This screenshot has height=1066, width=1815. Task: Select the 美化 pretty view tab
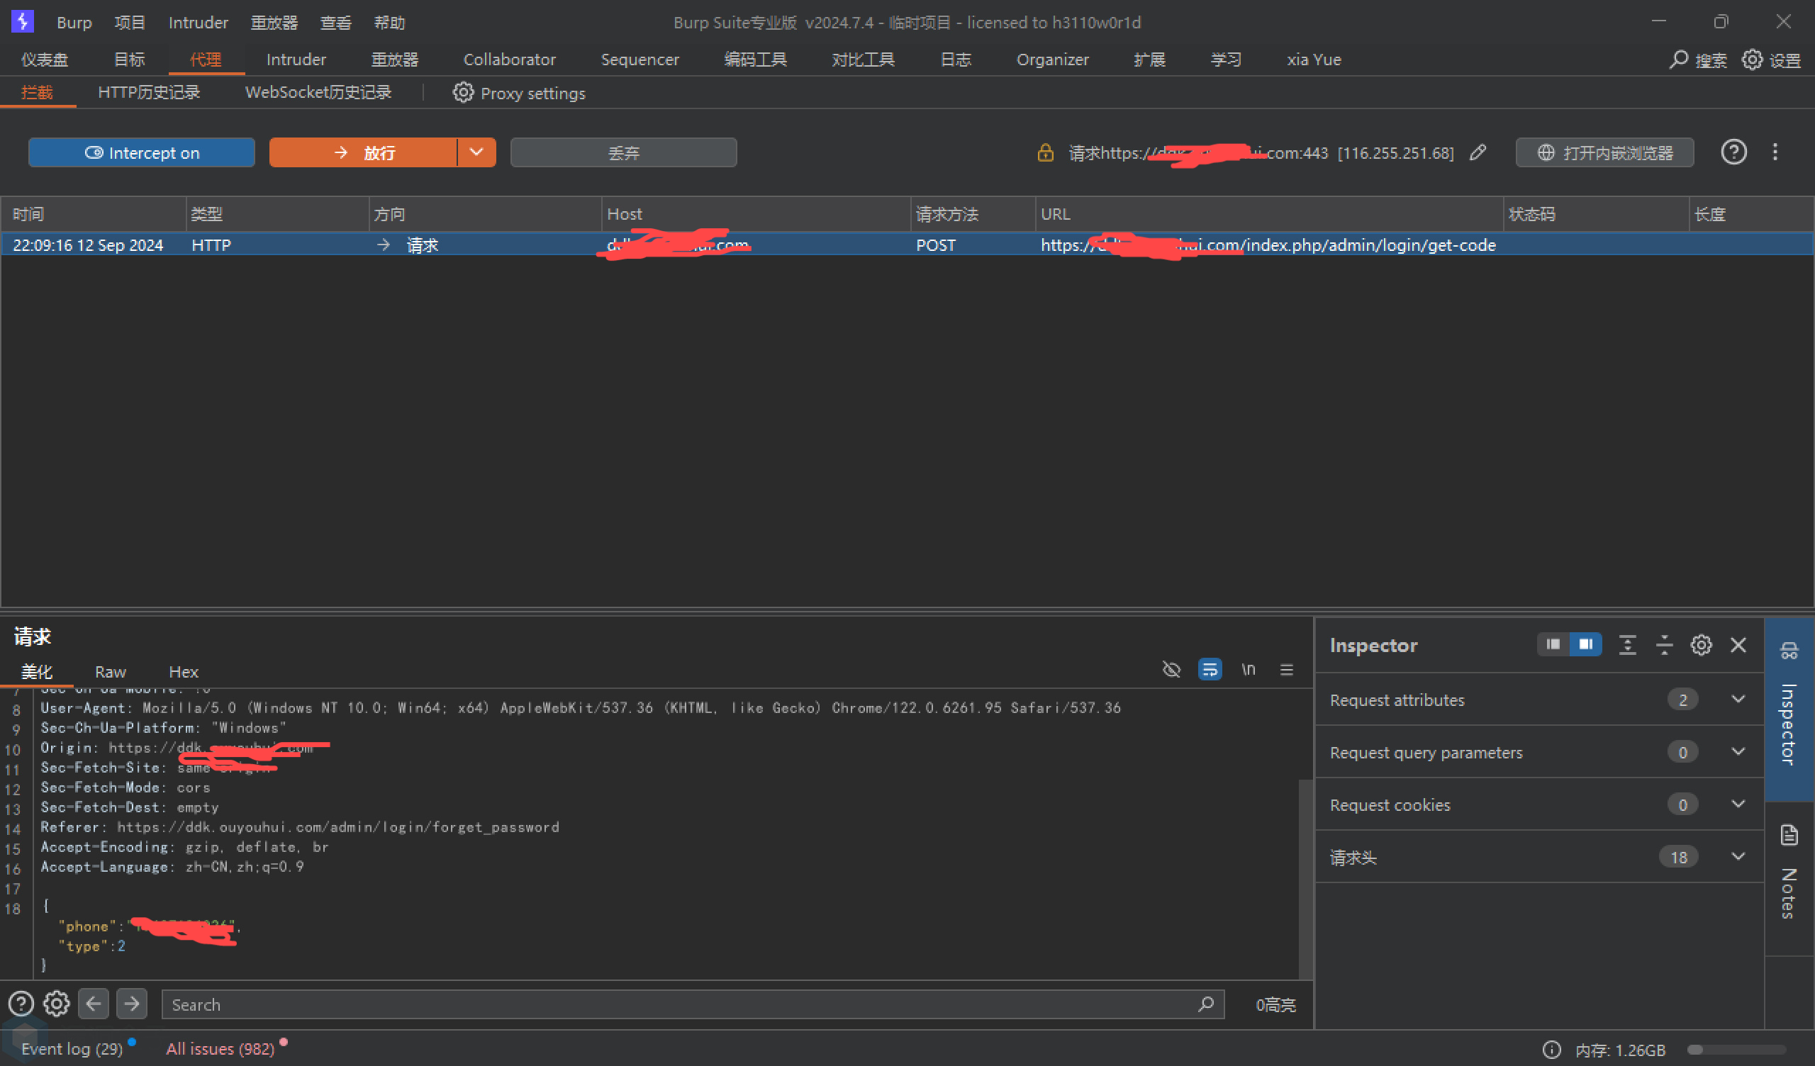click(37, 671)
